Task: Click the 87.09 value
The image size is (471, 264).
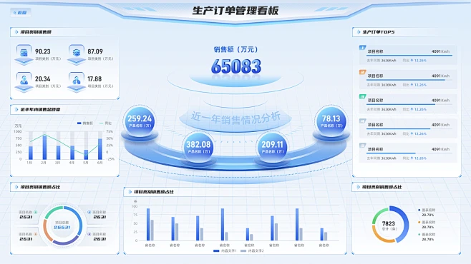Action: click(x=95, y=51)
